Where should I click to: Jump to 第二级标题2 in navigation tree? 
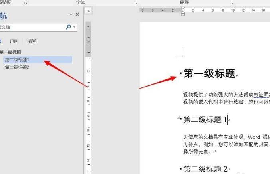(17, 67)
